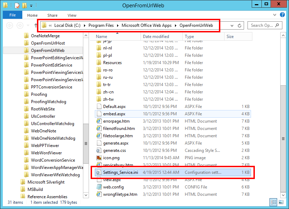
Task: Go back with the Back arrow
Action: [x=9, y=25]
